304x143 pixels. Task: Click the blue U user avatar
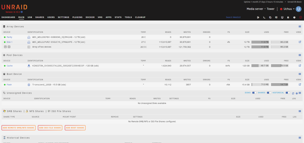click(x=299, y=9)
